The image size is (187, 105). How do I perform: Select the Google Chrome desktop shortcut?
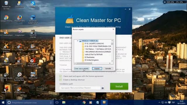click(x=6, y=18)
